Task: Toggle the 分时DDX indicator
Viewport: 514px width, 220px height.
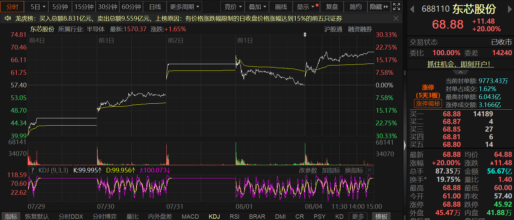Action: click(71, 216)
